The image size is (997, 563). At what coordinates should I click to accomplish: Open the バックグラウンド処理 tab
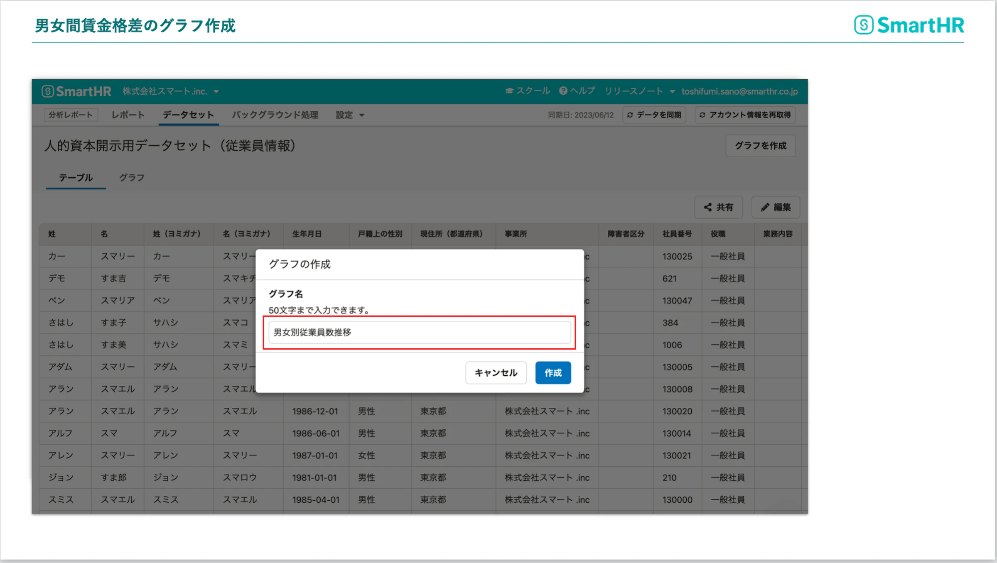point(275,115)
